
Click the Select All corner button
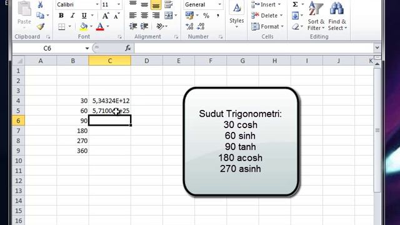(x=19, y=61)
